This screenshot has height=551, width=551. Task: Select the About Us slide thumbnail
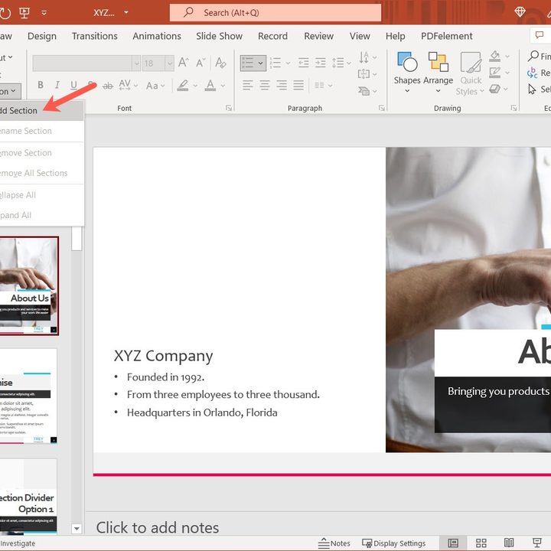[x=29, y=286]
